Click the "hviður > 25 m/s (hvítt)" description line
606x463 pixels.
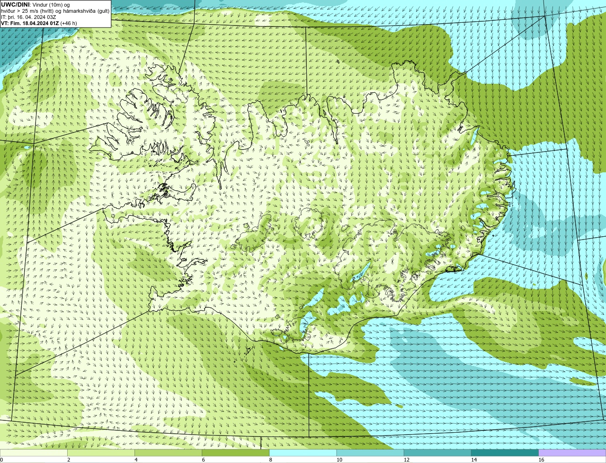(55, 11)
